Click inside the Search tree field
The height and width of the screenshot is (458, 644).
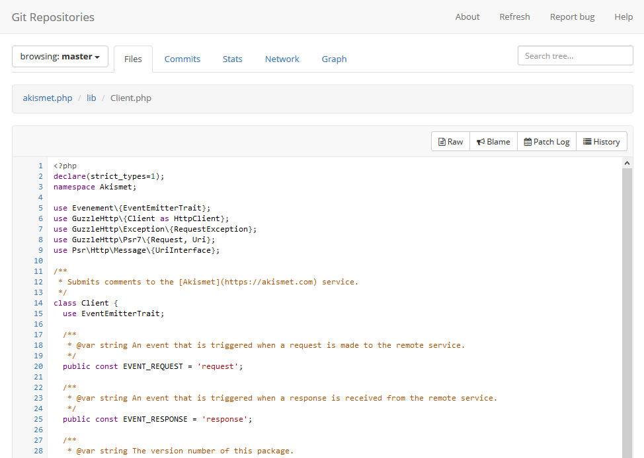575,55
